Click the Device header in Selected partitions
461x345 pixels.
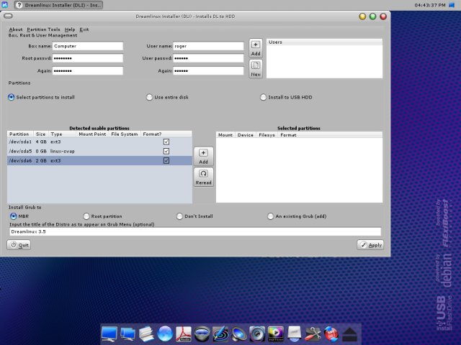tap(246, 135)
